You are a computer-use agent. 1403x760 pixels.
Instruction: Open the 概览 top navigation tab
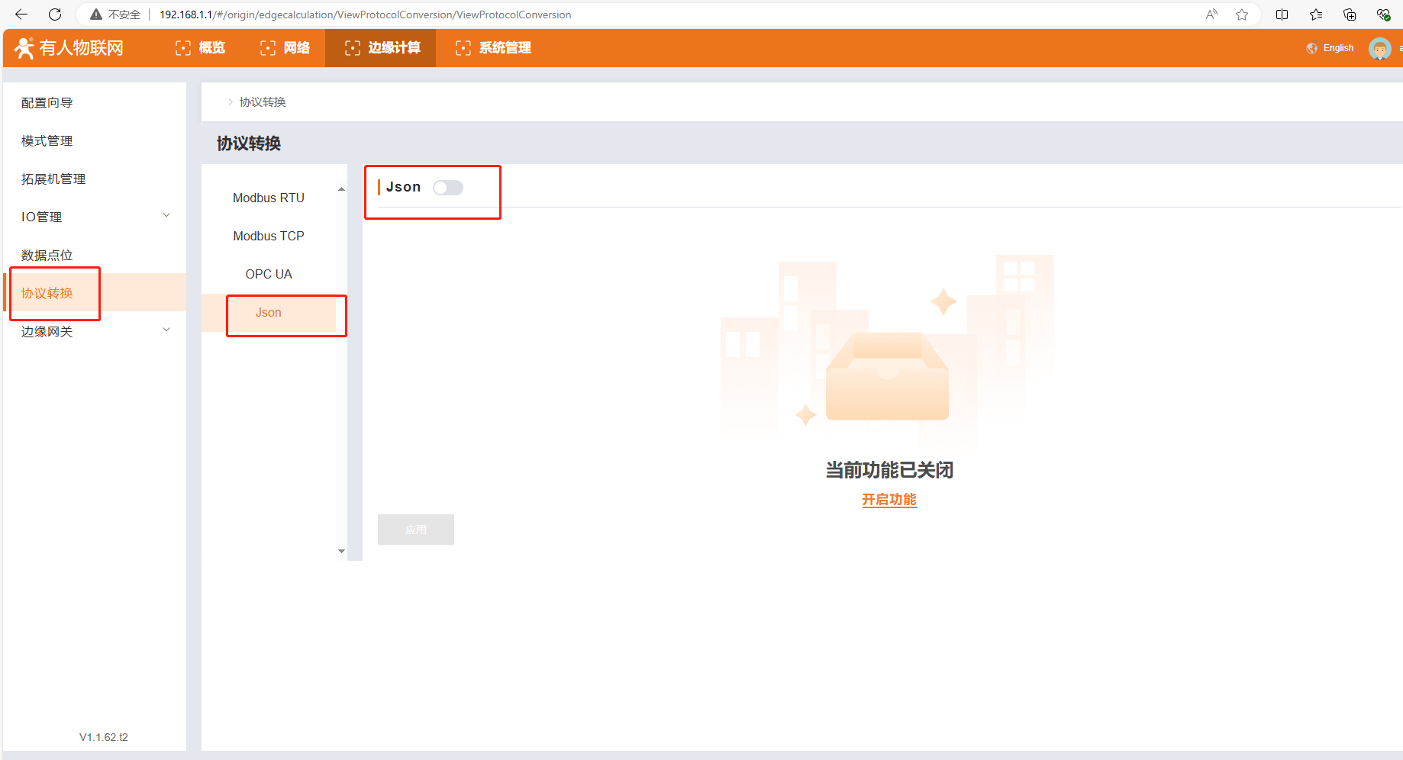pyautogui.click(x=201, y=48)
